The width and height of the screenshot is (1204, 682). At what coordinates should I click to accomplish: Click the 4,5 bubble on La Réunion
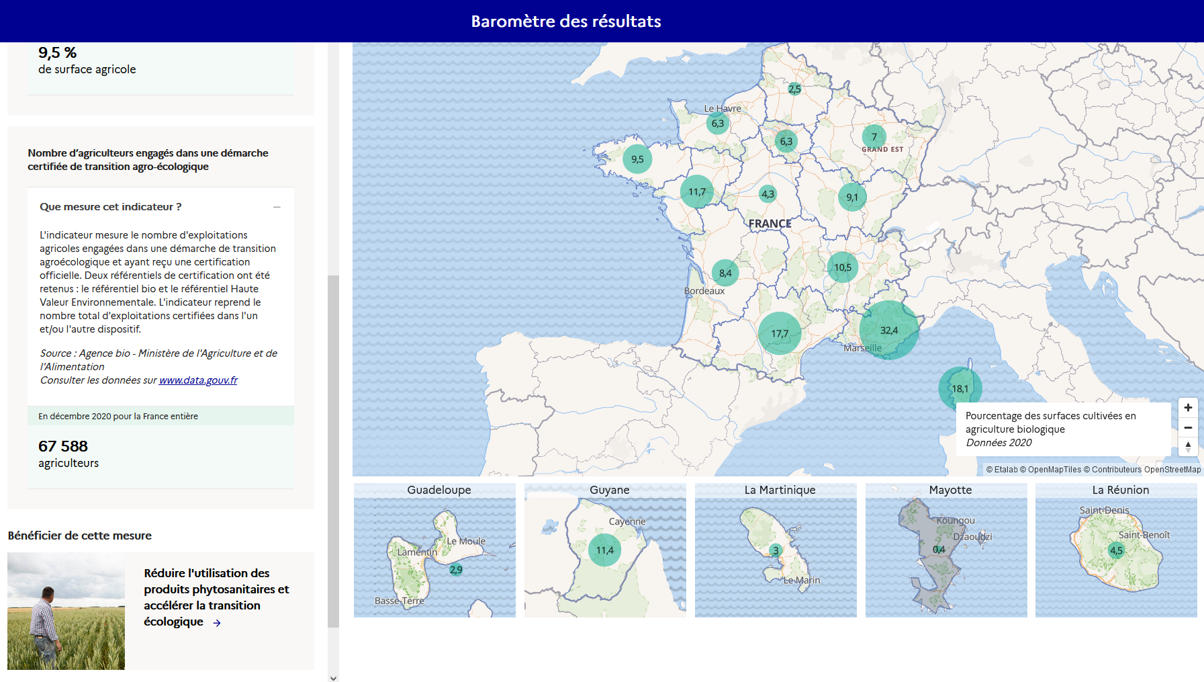pyautogui.click(x=1116, y=551)
